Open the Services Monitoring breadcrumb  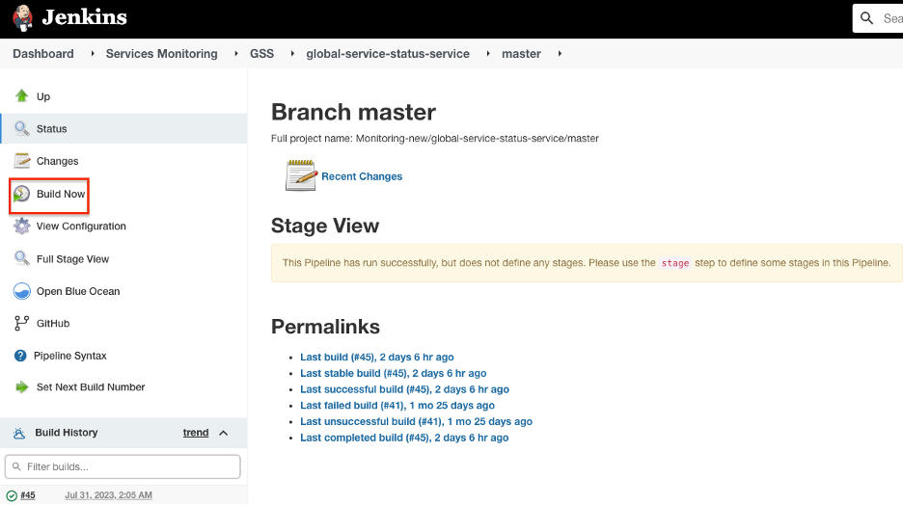tap(161, 54)
